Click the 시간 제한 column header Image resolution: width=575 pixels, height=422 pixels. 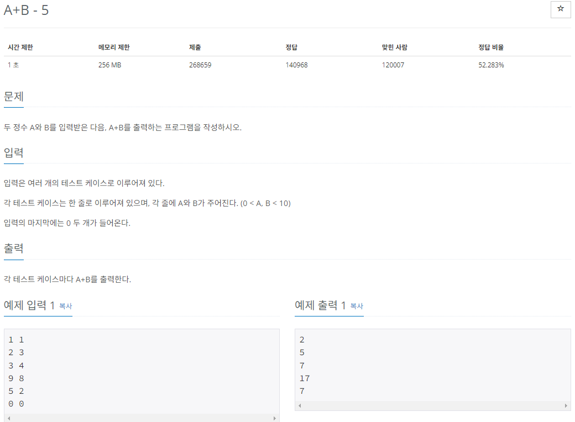(20, 48)
